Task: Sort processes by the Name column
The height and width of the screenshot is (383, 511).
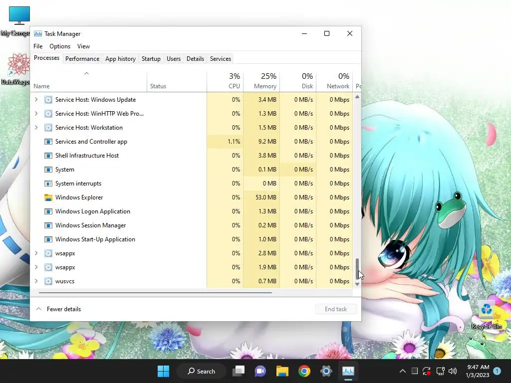Action: (x=89, y=81)
